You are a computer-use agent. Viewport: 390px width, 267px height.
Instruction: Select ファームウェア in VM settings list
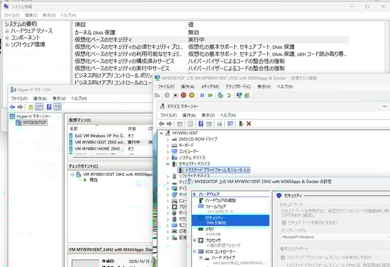tap(216, 207)
